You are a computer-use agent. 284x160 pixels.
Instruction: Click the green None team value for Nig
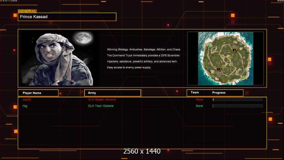(x=199, y=106)
